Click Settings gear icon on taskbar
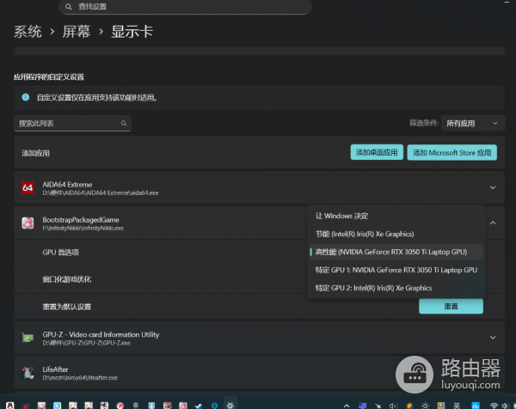The width and height of the screenshot is (516, 409). pos(230,406)
